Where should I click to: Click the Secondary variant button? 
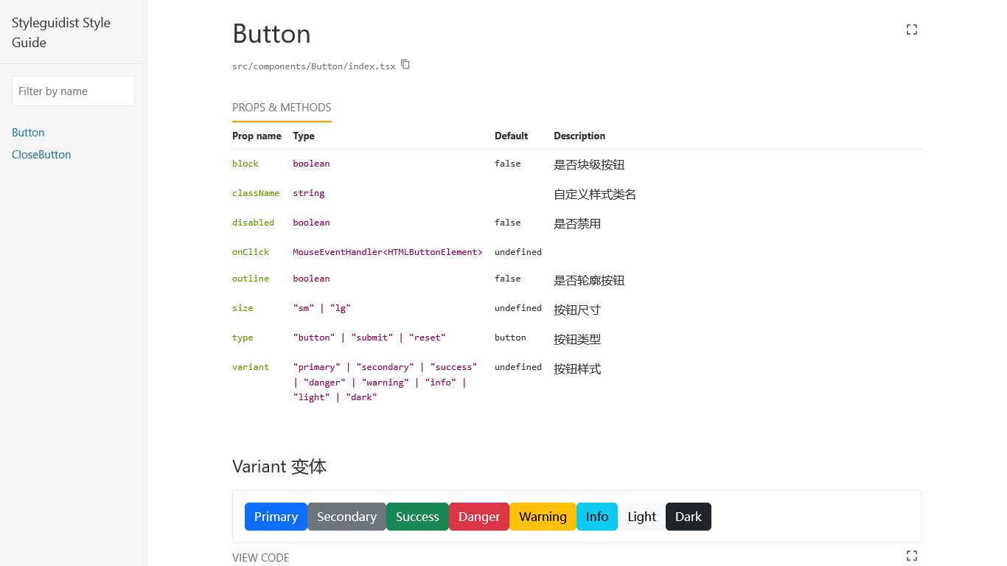point(346,517)
